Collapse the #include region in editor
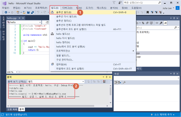The image size is (181, 117). tap(22, 26)
